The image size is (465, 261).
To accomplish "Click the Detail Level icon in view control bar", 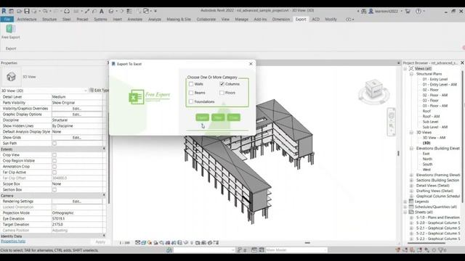I will [x=137, y=243].
